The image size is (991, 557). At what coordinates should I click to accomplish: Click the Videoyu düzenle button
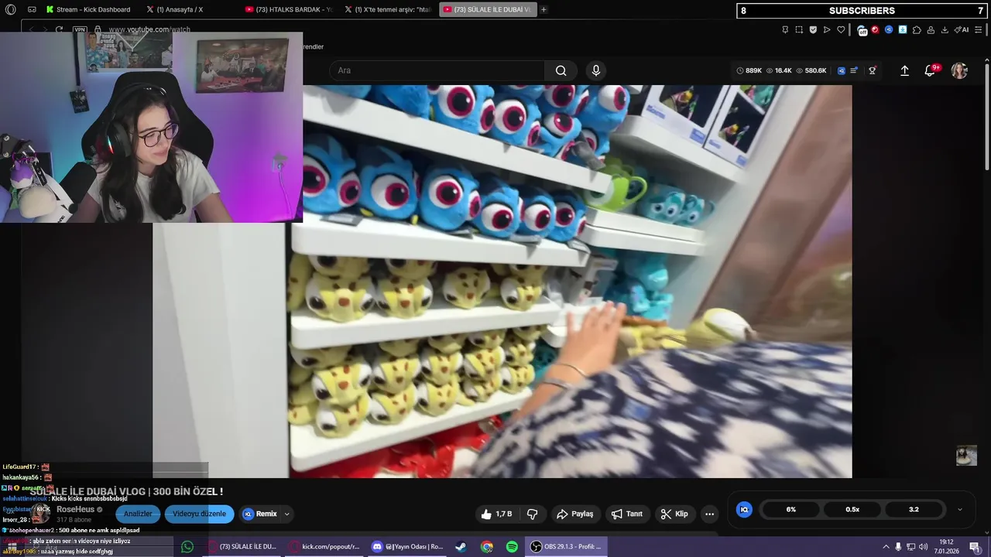(x=199, y=514)
